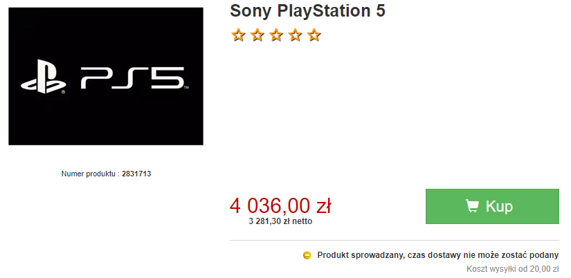Click the yellow minus availability icon
The height and width of the screenshot is (278, 571).
click(307, 255)
